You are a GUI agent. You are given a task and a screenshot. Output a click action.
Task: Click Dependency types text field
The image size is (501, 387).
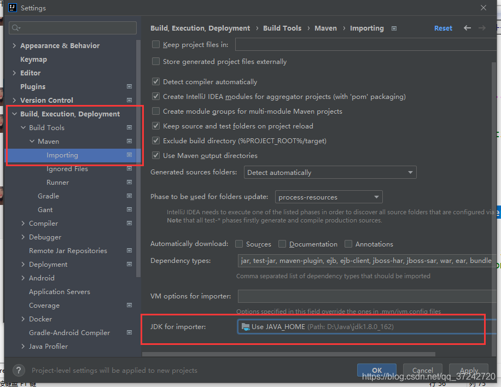click(367, 261)
